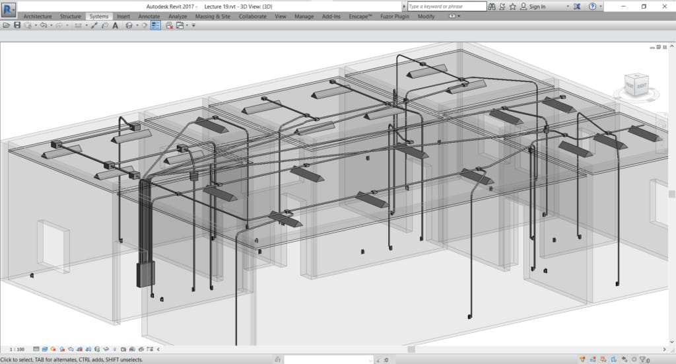The image size is (676, 364).
Task: Open the Default 3D View icon
Action: (x=129, y=26)
